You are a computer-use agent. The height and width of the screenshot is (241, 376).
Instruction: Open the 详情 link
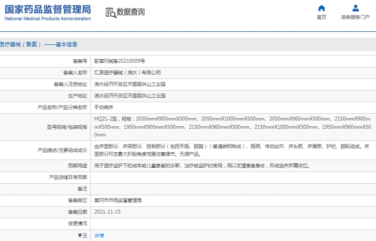point(99,236)
